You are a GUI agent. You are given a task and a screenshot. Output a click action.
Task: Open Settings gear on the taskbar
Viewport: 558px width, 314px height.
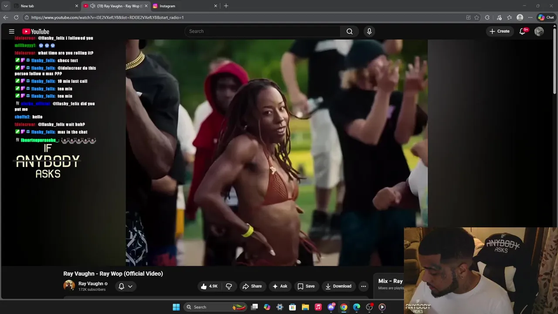pyautogui.click(x=280, y=307)
